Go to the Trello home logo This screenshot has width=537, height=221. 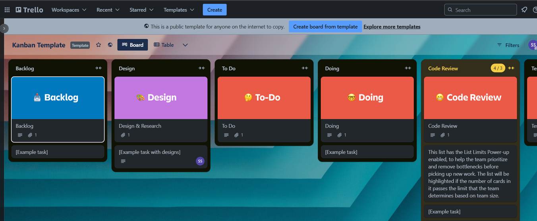pyautogui.click(x=29, y=10)
